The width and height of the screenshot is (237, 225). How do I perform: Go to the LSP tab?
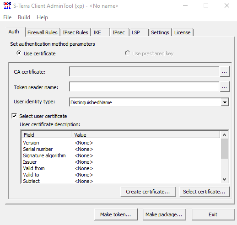139,32
